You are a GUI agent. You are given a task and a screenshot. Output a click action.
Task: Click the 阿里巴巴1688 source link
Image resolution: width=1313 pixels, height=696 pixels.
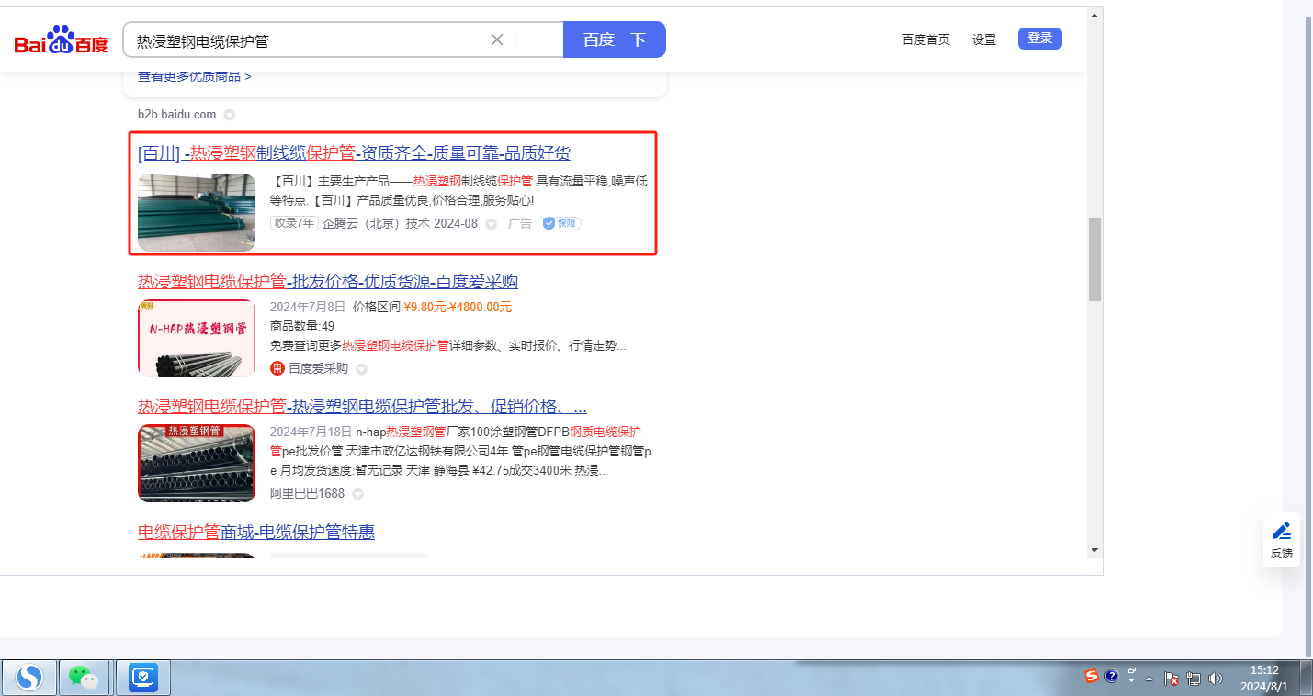pos(307,493)
